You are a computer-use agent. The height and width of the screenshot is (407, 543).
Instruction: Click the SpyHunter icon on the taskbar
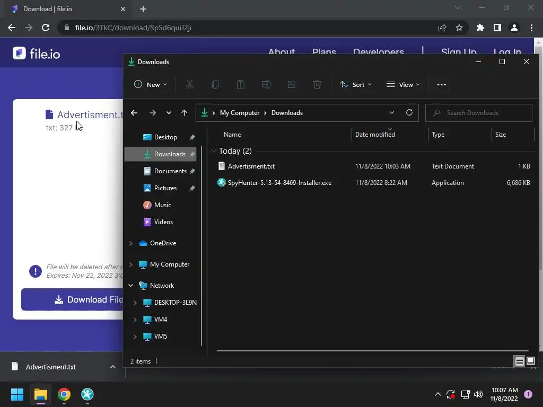pyautogui.click(x=87, y=394)
